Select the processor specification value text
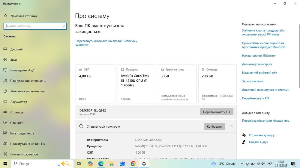The image size is (300, 168). tap(171, 146)
